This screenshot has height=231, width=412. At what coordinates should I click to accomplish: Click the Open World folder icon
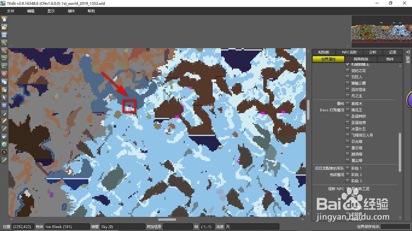click(4, 27)
